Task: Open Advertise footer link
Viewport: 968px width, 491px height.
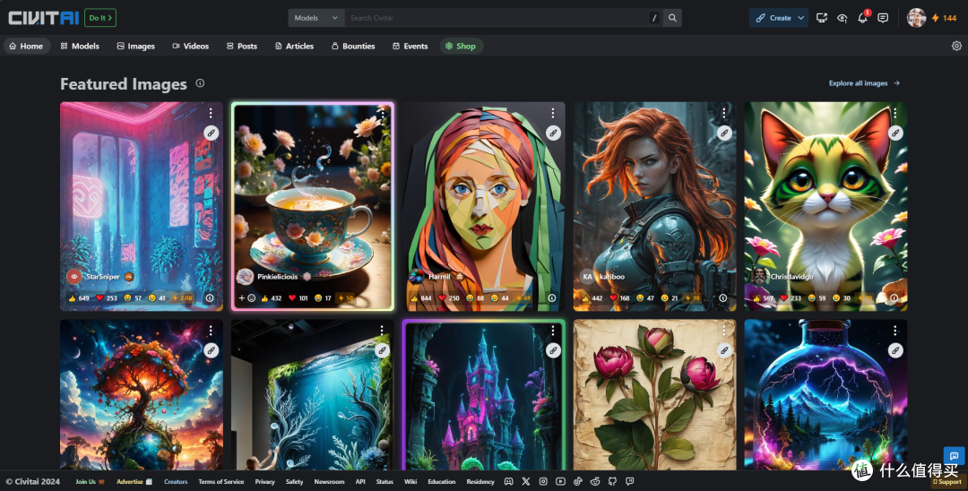Action: 134,482
